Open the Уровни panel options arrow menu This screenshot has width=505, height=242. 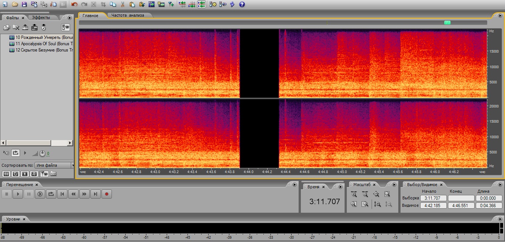pyautogui.click(x=500, y=219)
